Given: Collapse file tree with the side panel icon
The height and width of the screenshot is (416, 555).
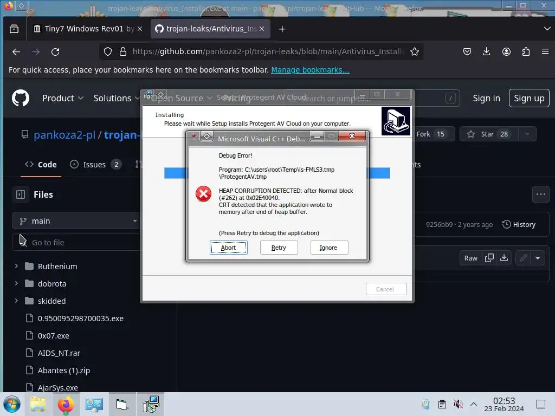Looking at the screenshot, I should pyautogui.click(x=21, y=194).
